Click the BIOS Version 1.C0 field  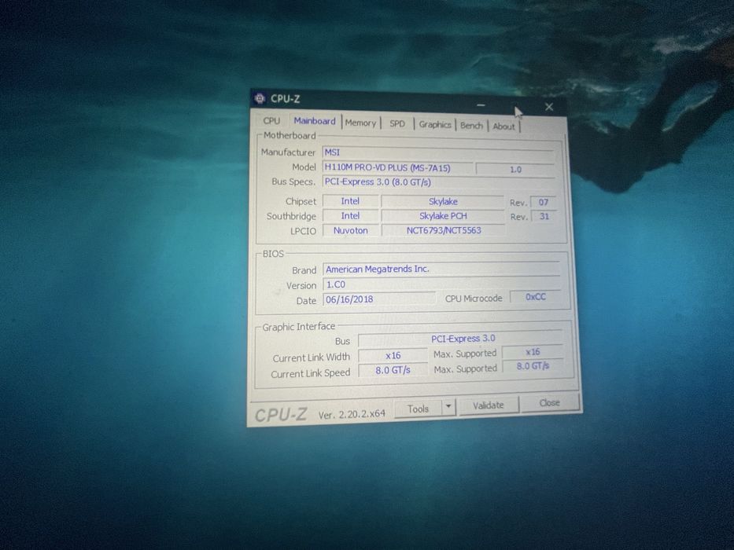pyautogui.click(x=442, y=284)
